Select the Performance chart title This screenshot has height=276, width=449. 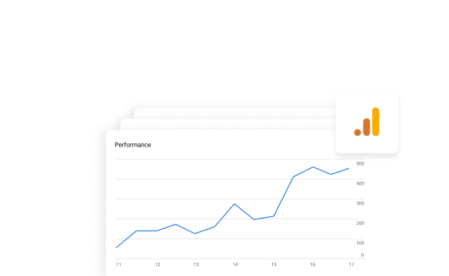(x=133, y=145)
